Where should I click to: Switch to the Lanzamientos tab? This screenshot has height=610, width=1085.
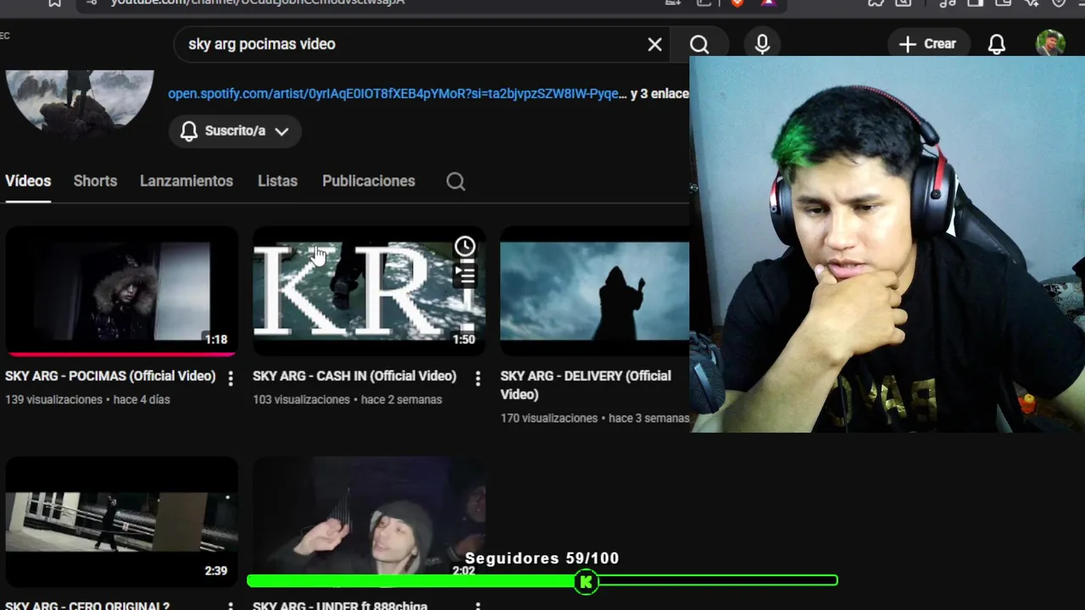[x=186, y=181]
